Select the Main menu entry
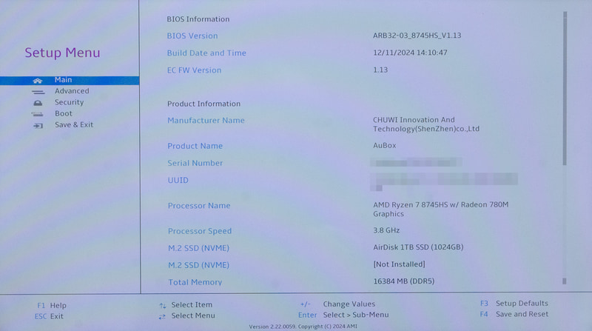The image size is (592, 331). pos(70,80)
